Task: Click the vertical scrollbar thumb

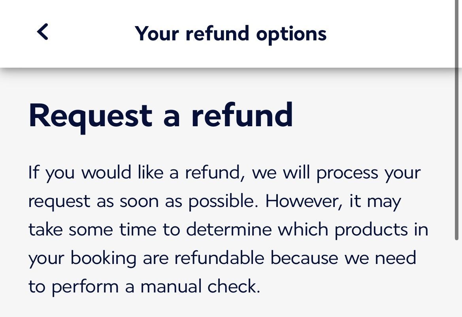Action: tap(458, 119)
